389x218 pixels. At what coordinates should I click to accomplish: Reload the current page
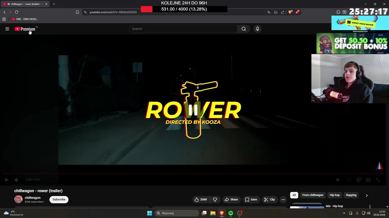point(16,12)
